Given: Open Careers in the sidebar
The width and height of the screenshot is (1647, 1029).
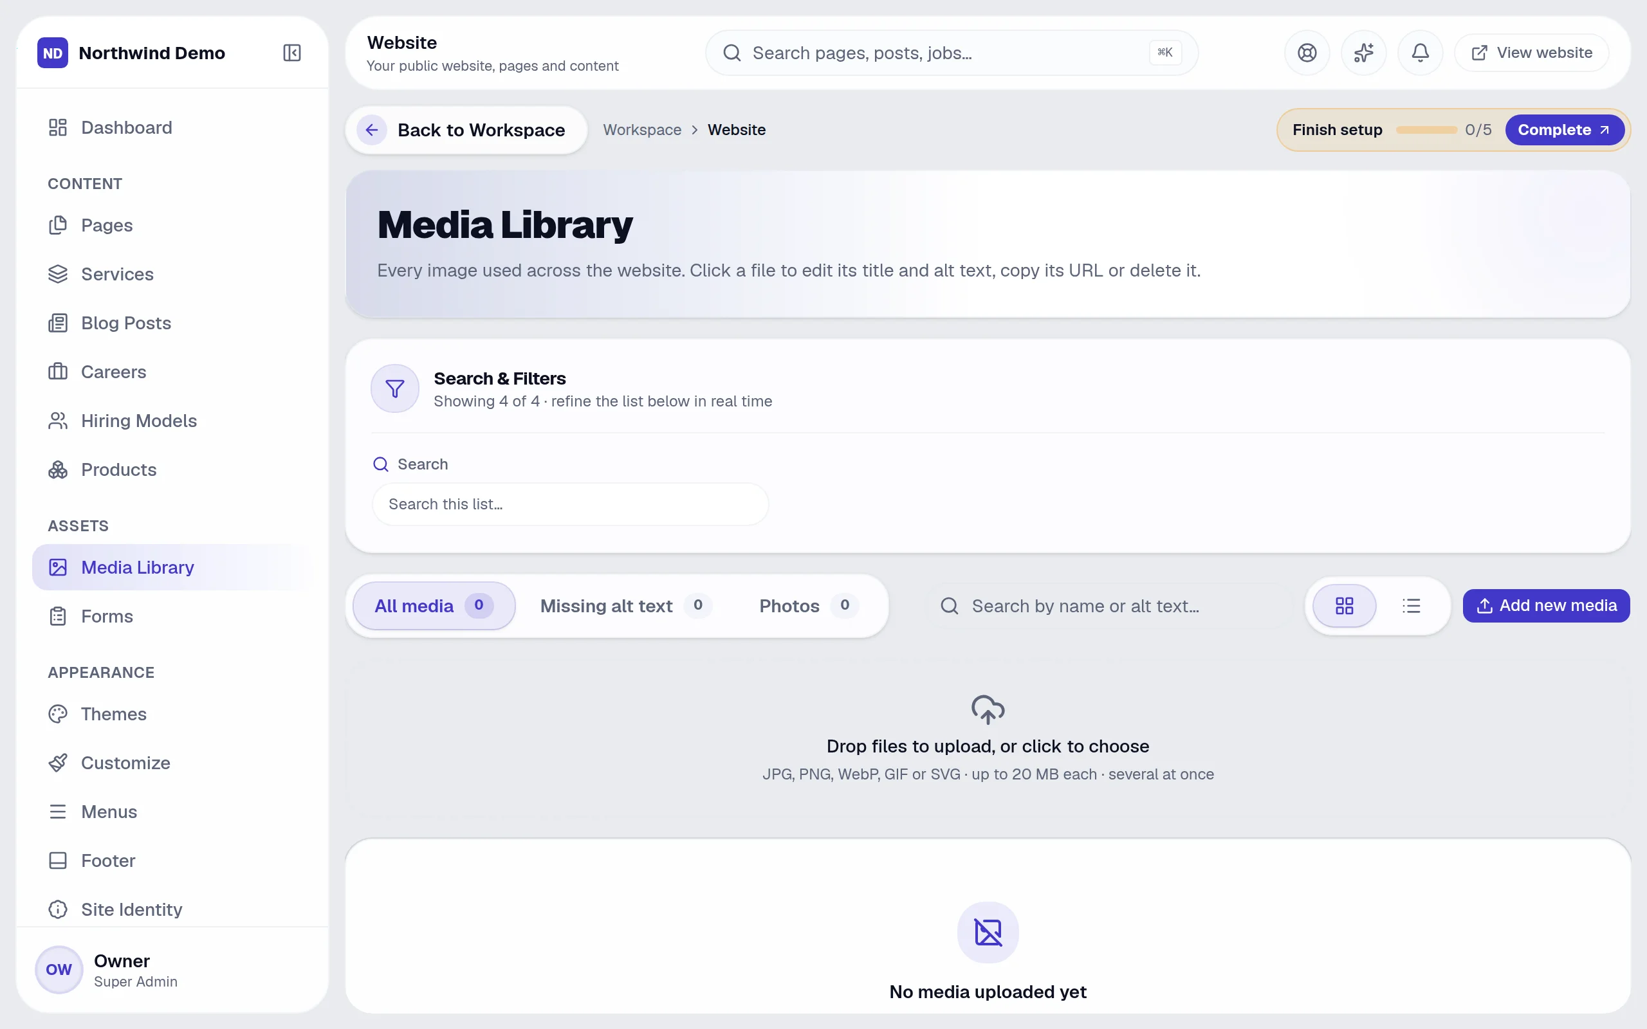Looking at the screenshot, I should click(x=172, y=372).
